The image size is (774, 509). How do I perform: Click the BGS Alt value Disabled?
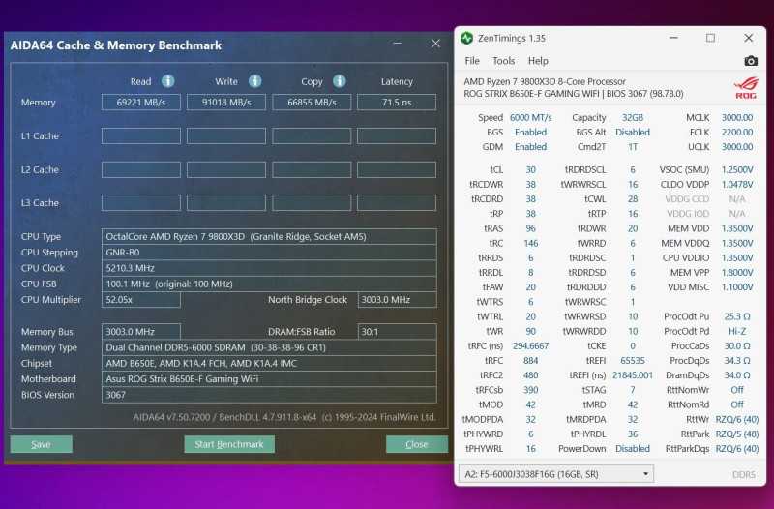coord(633,133)
